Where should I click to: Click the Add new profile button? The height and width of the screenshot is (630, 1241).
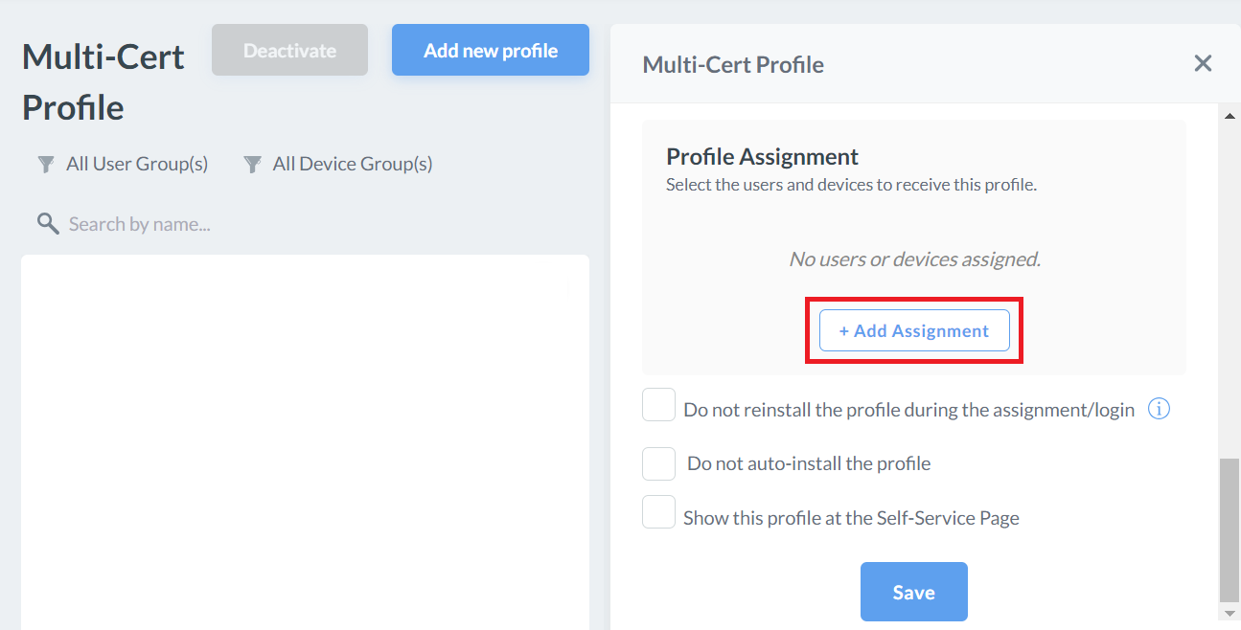tap(490, 50)
